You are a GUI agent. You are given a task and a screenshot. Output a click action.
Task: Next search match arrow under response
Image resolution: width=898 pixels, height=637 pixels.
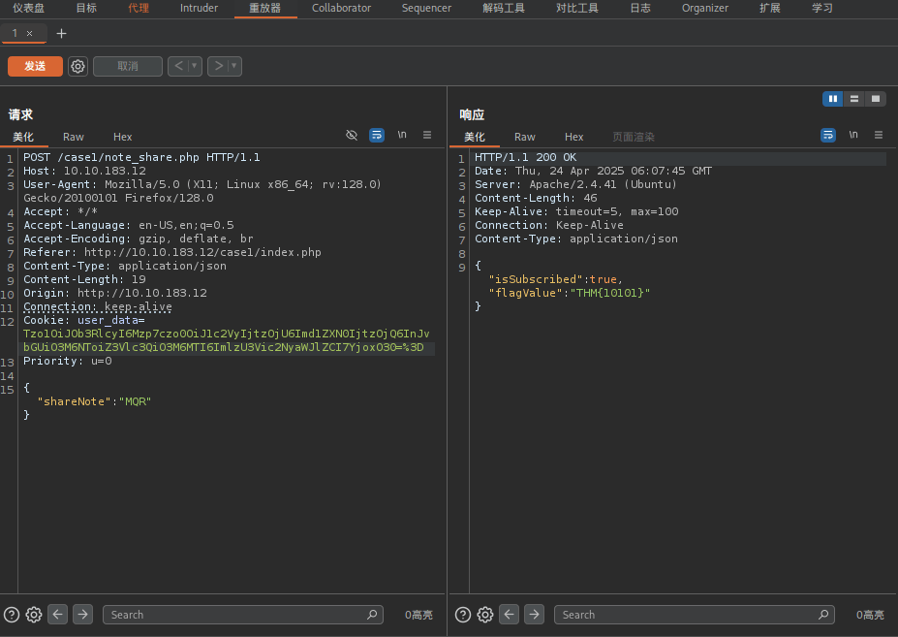534,615
